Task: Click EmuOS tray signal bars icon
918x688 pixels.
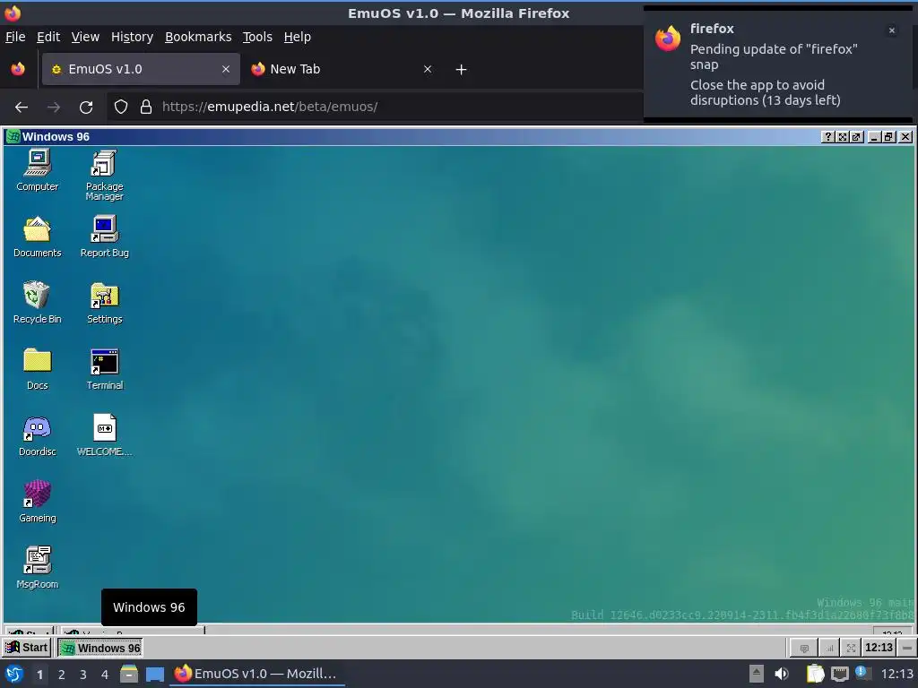Action: (x=828, y=648)
